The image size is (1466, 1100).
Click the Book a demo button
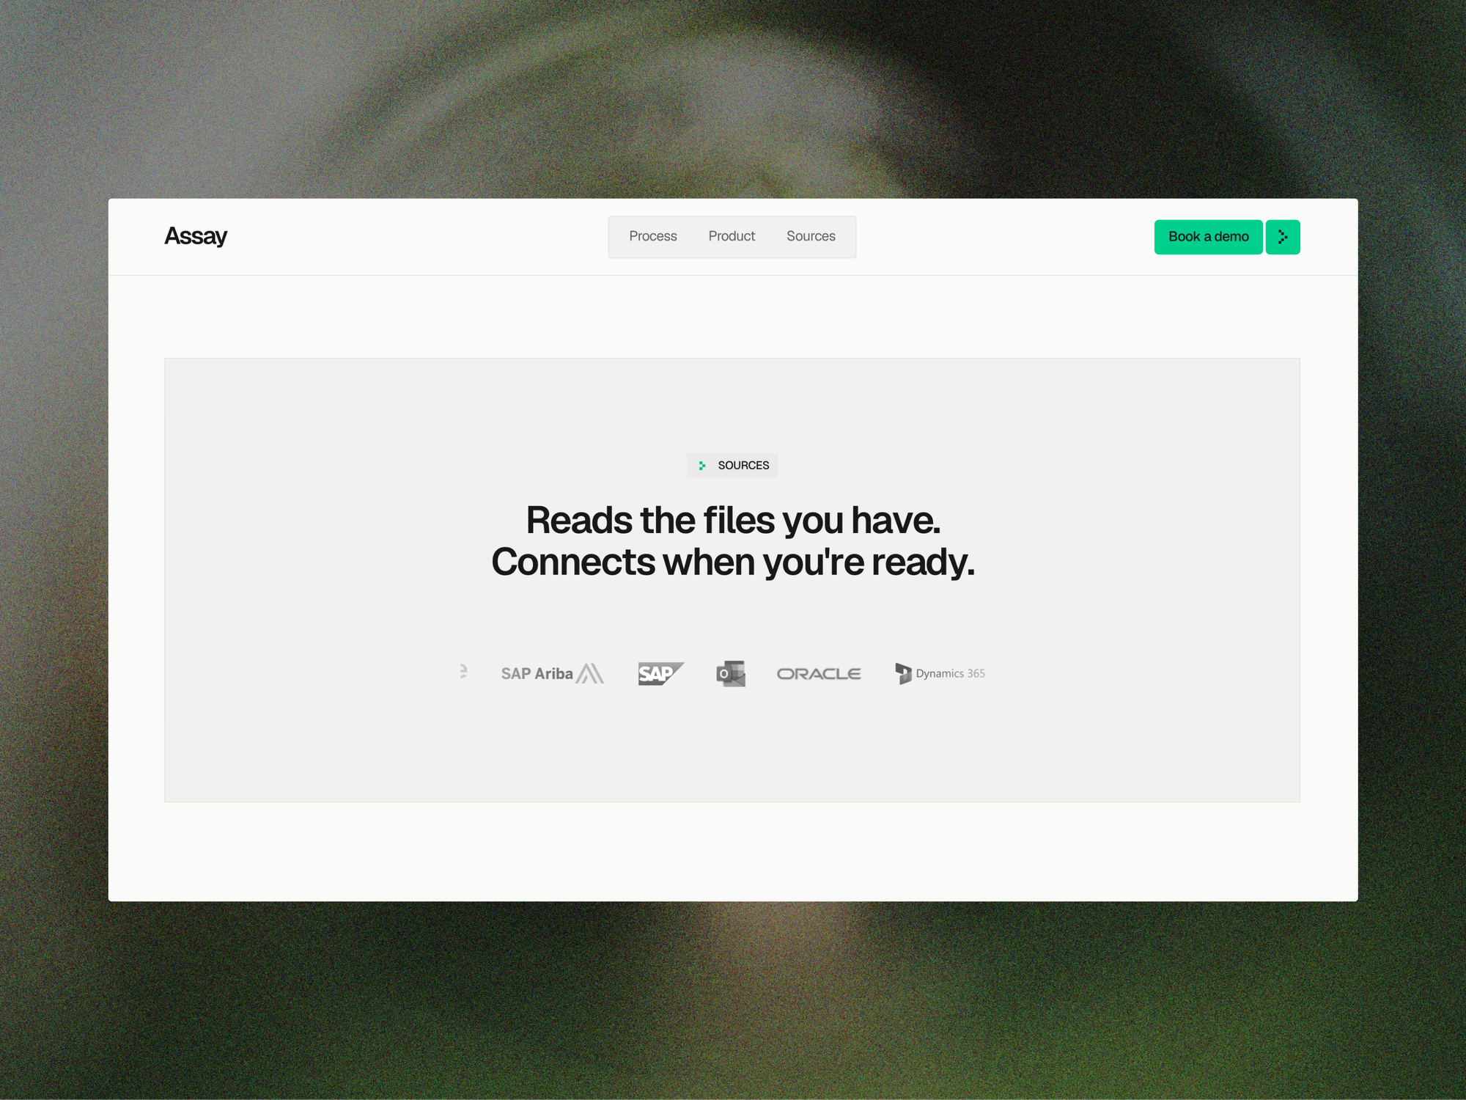pos(1208,237)
